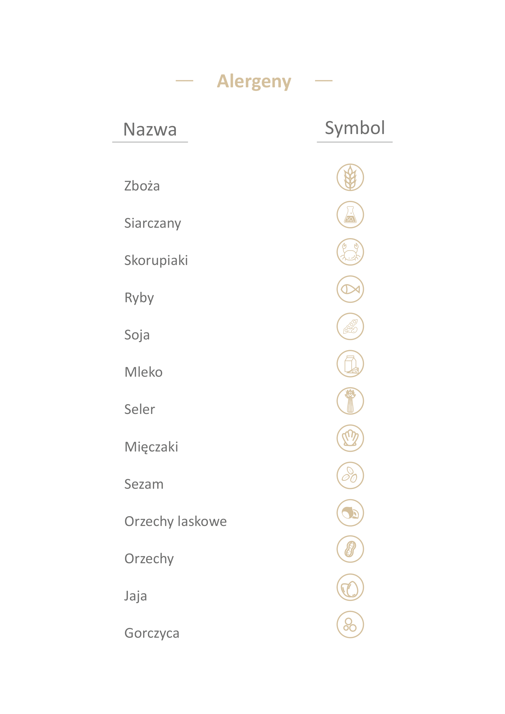Click the sesame seeds icon

pyautogui.click(x=350, y=476)
